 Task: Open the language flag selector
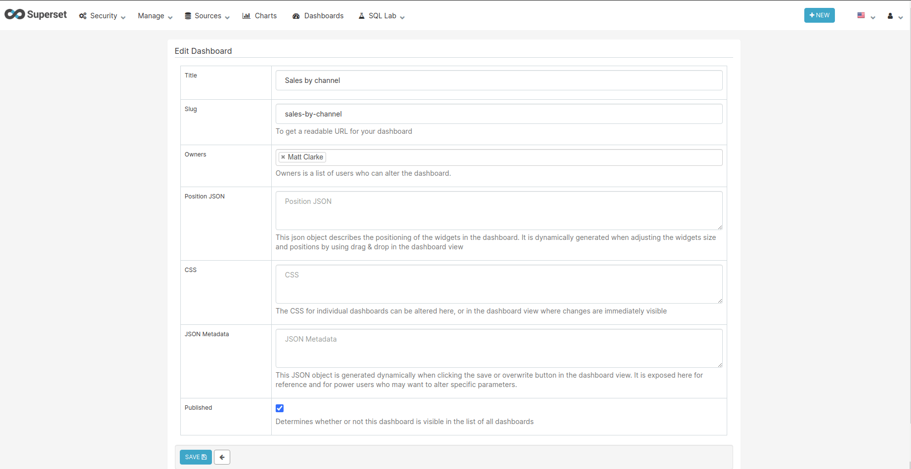point(866,16)
